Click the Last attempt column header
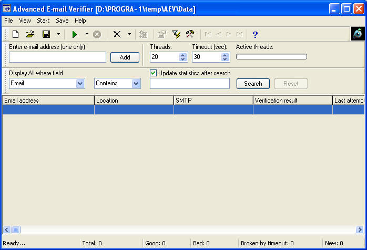 pyautogui.click(x=349, y=101)
